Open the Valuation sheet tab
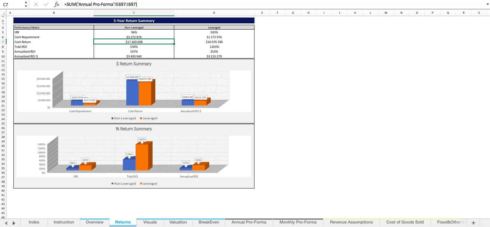This screenshot has height=227, width=490. click(178, 222)
